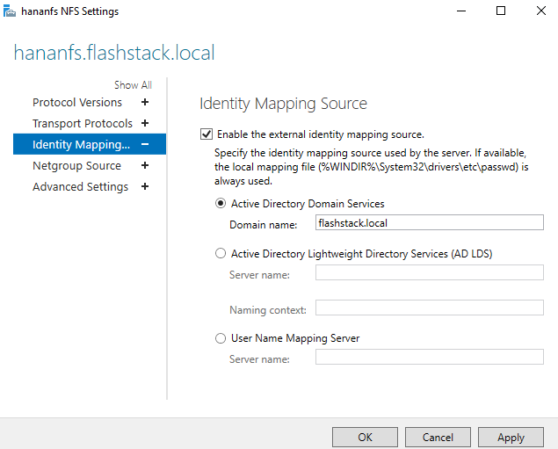The width and height of the screenshot is (558, 449).
Task: Click the Identity Mapping Source heading
Action: [x=283, y=104]
